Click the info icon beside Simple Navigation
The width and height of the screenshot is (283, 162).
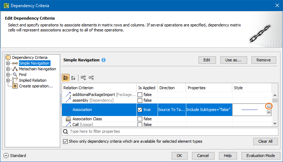[x=104, y=60]
